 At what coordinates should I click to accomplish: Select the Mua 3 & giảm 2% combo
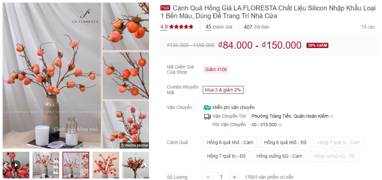click(x=223, y=90)
